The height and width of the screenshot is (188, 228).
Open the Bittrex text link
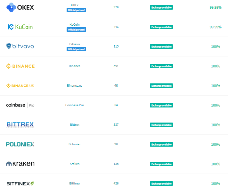[75, 125]
